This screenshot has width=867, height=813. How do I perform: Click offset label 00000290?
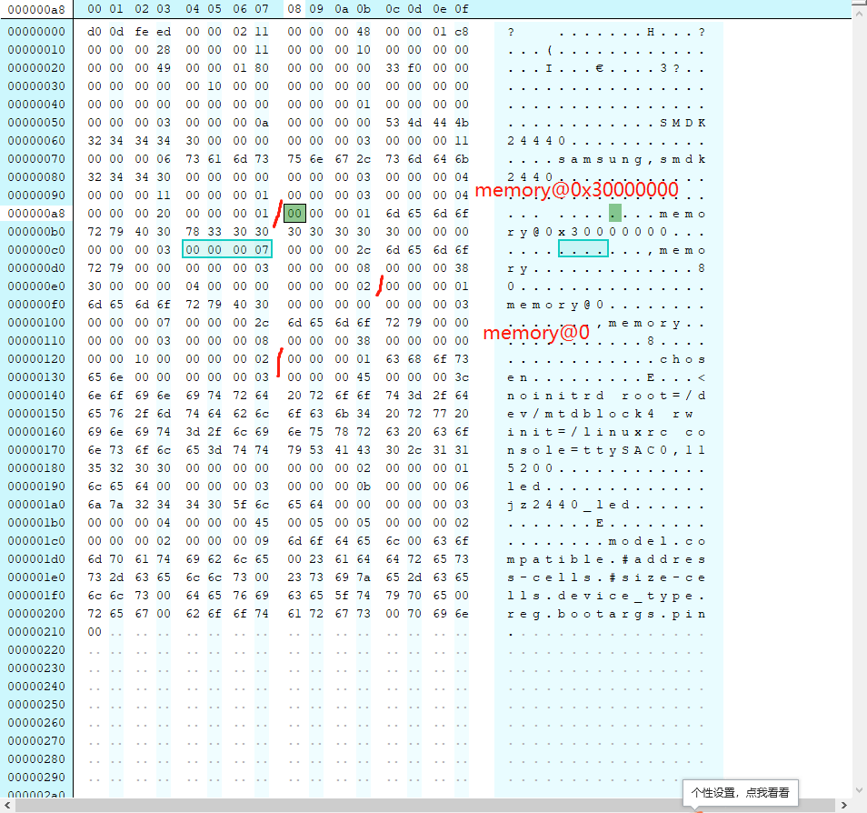pos(36,777)
